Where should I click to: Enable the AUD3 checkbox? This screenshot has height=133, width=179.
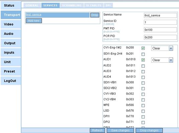tap(143, 72)
